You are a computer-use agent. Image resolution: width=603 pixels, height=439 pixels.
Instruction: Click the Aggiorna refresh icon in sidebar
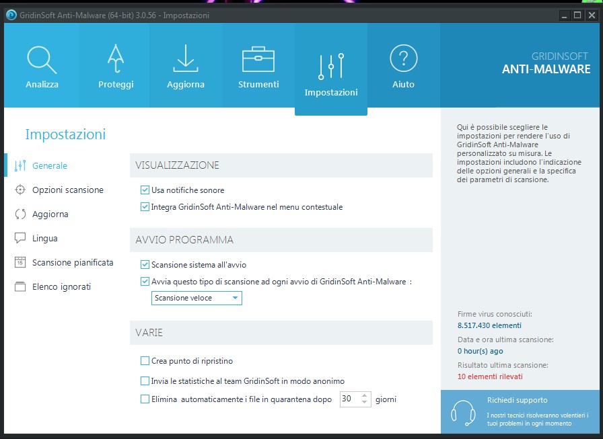pos(20,214)
